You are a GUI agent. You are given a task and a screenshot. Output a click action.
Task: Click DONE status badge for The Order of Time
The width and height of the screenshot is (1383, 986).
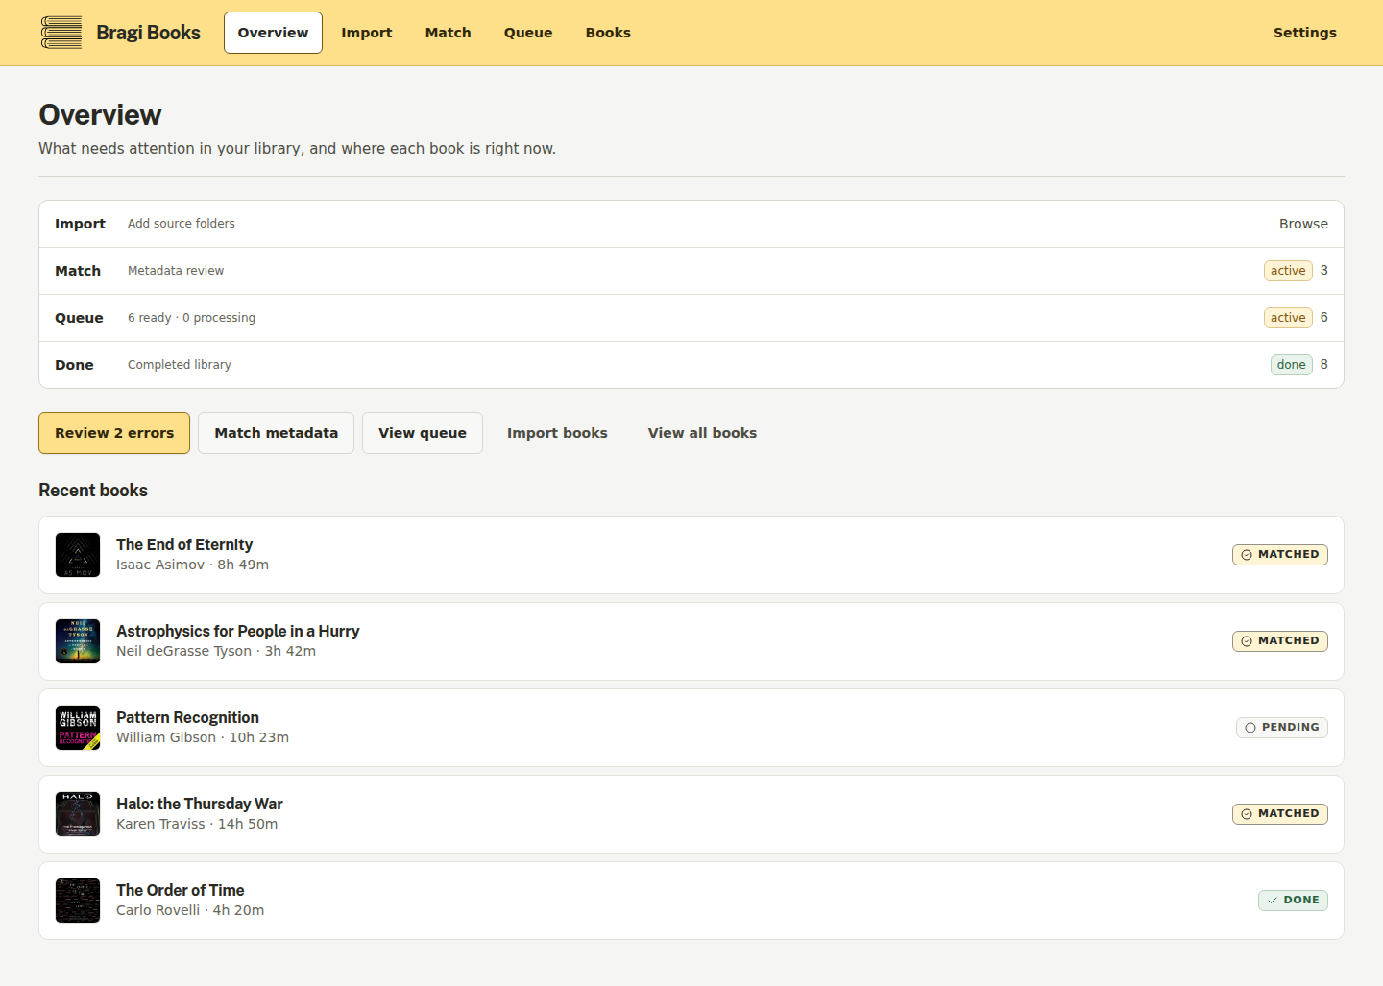pyautogui.click(x=1293, y=901)
